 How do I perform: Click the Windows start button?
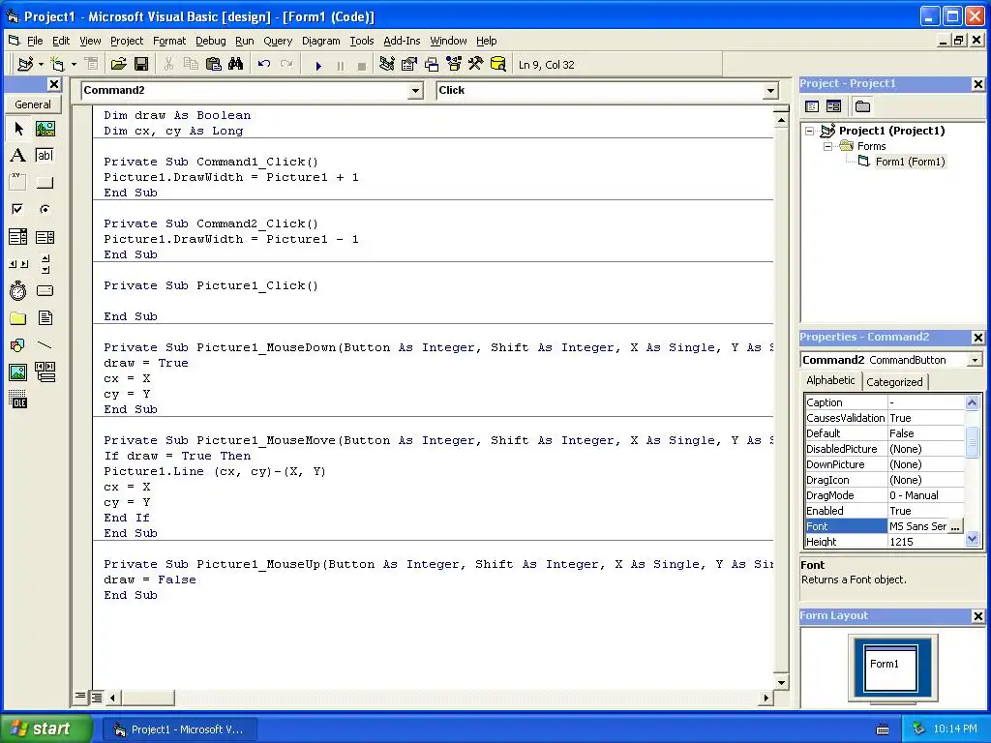[x=45, y=728]
